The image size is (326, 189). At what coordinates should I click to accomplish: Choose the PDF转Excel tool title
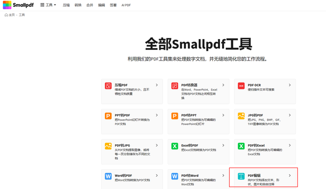(256, 145)
